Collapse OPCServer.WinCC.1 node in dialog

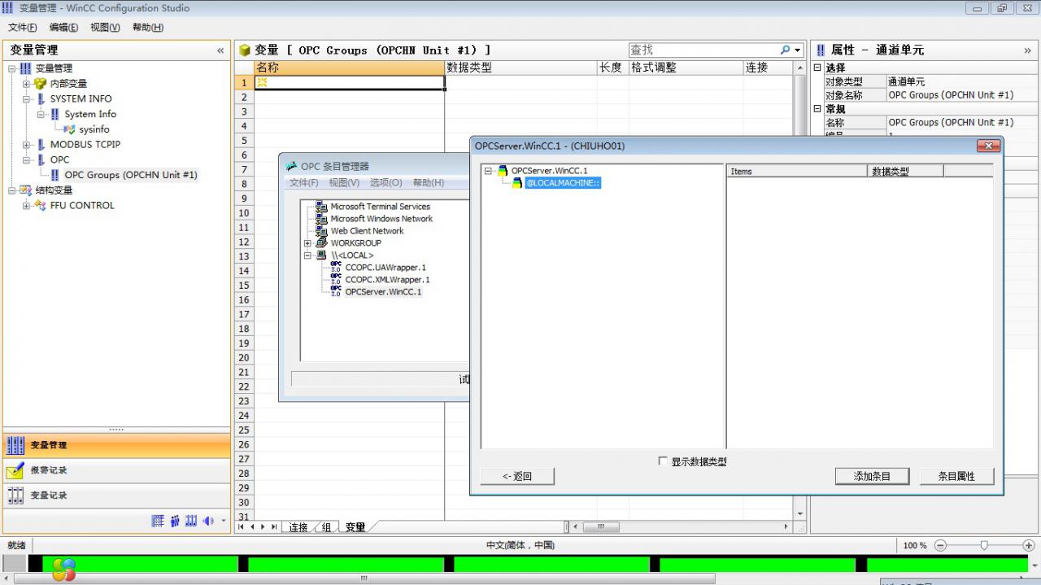click(489, 171)
